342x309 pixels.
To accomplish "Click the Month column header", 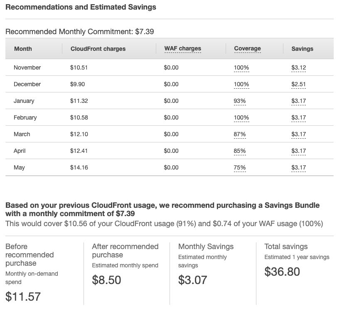I will 23,49.
